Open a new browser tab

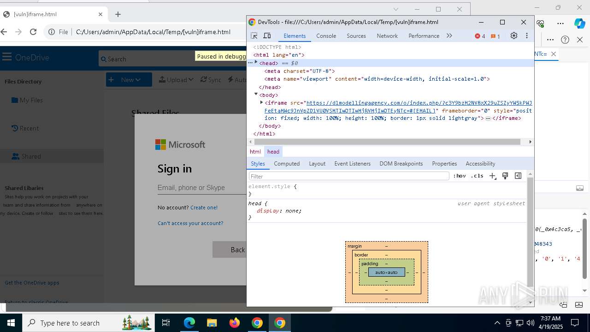click(x=118, y=14)
